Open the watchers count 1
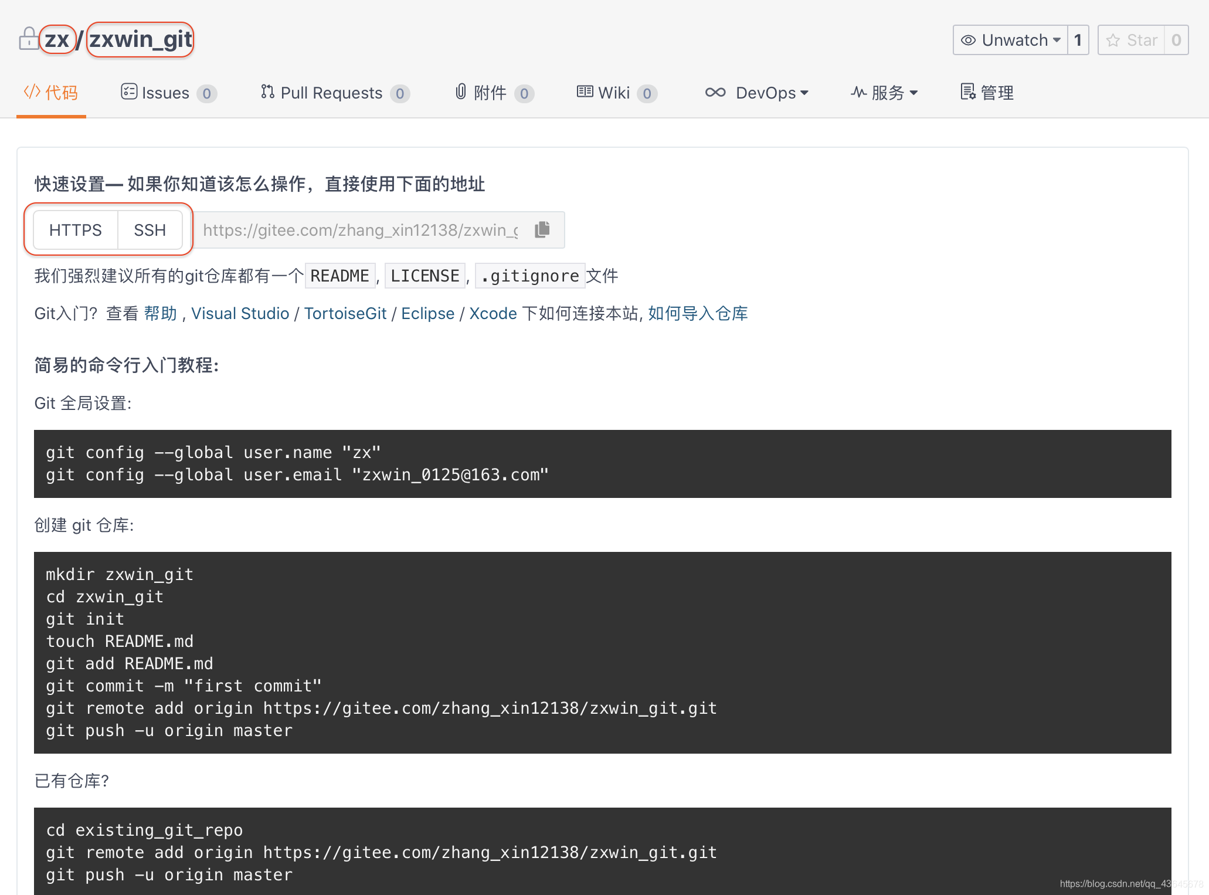Screen dimensions: 1209x895 1078,40
